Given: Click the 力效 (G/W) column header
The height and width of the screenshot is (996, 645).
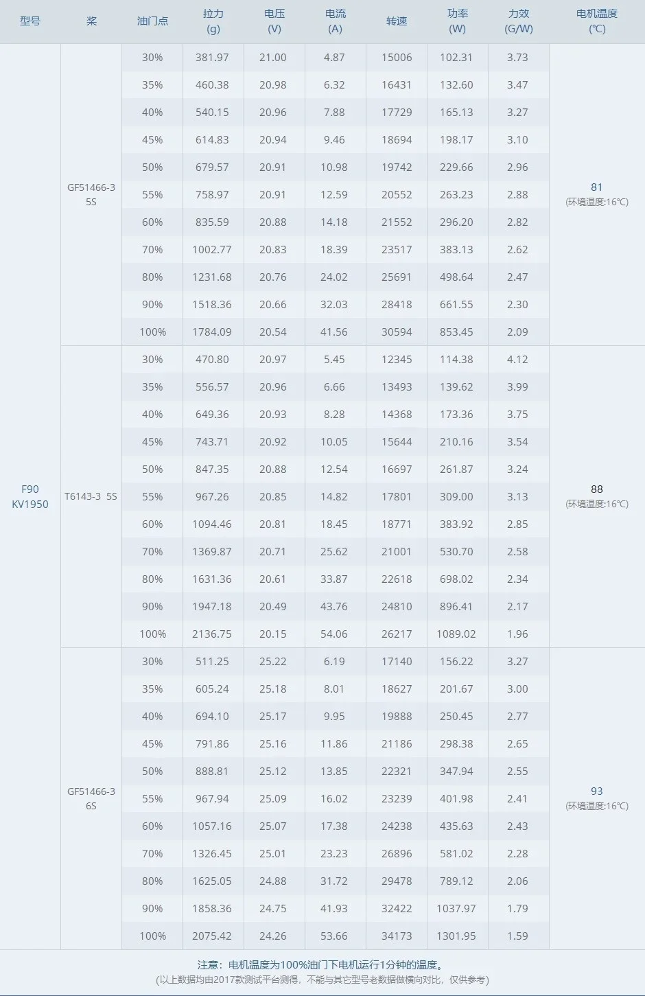Looking at the screenshot, I should click(518, 21).
